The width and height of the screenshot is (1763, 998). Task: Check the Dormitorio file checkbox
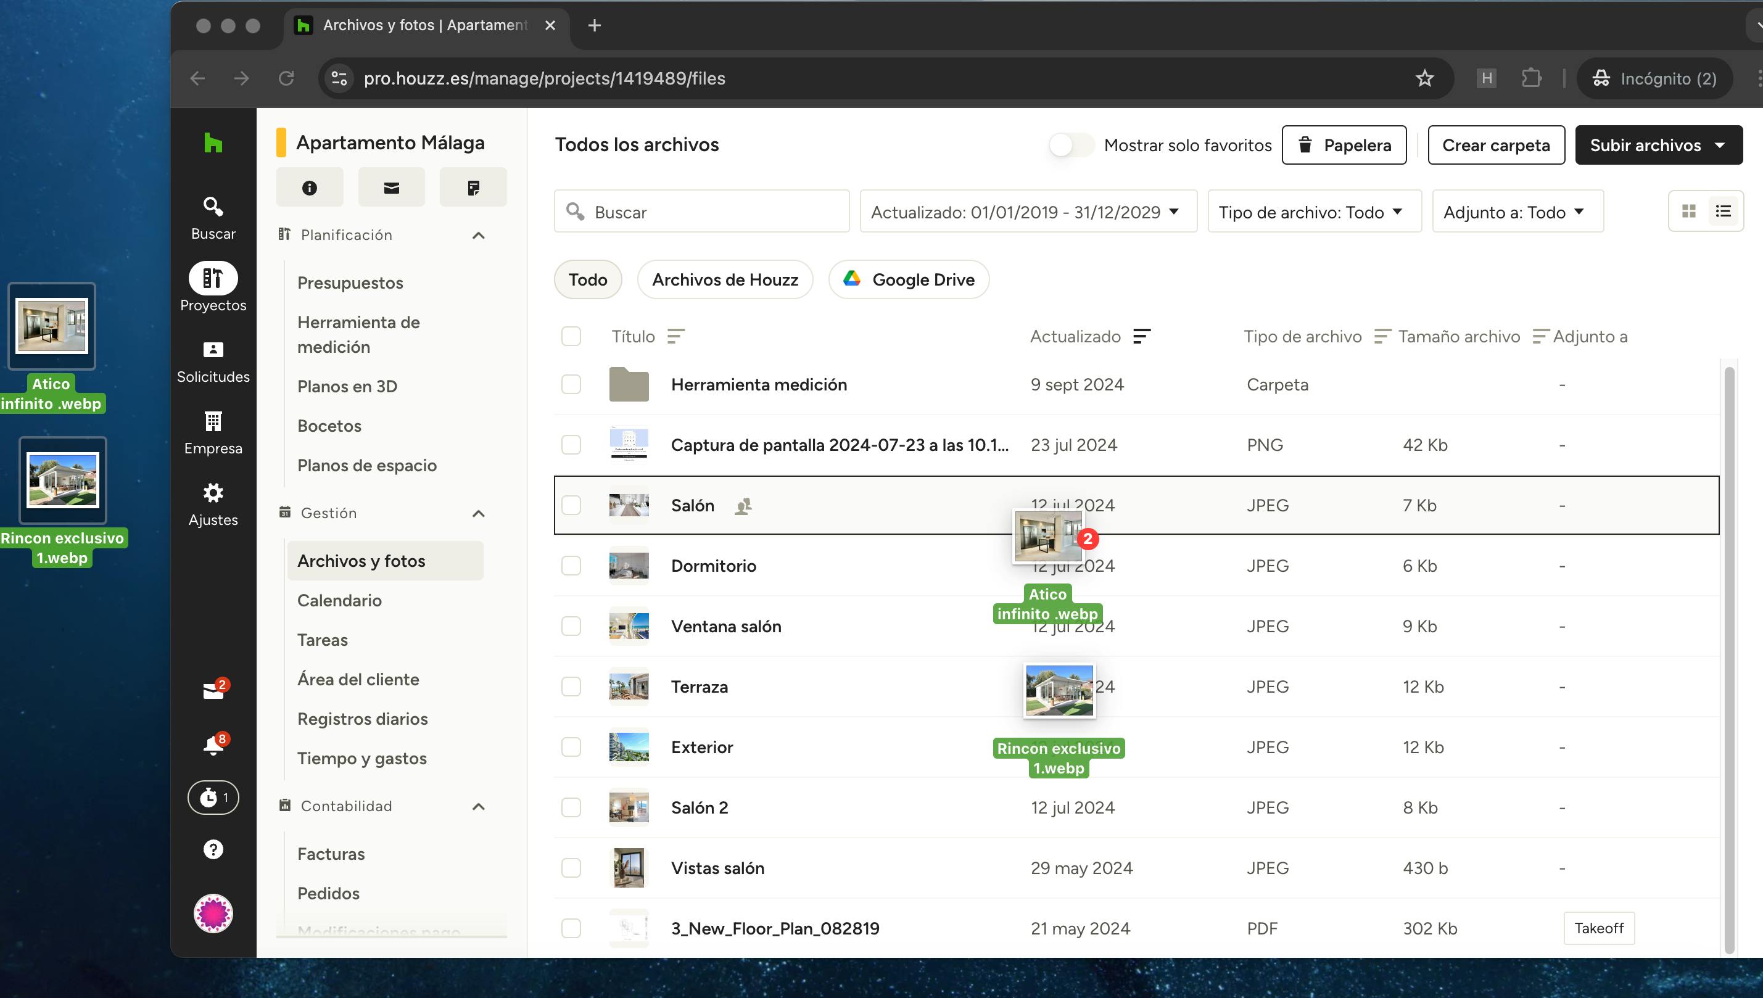571,566
